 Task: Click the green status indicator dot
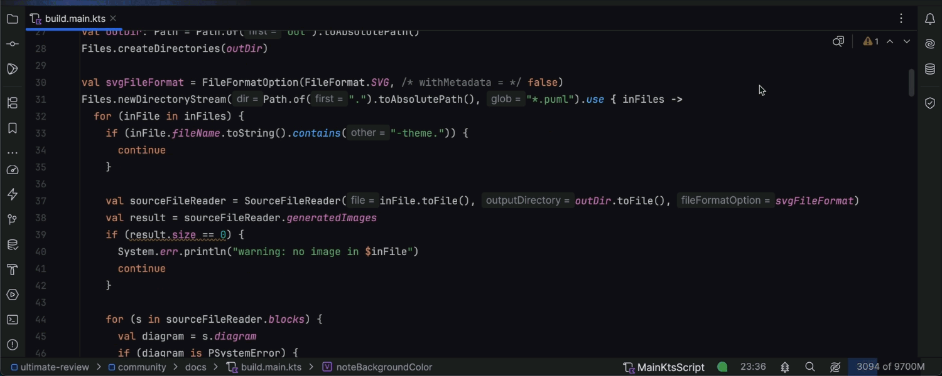722,367
